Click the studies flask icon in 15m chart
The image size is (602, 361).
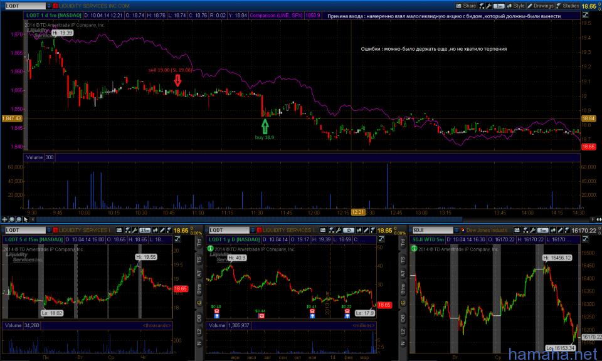tap(169, 230)
